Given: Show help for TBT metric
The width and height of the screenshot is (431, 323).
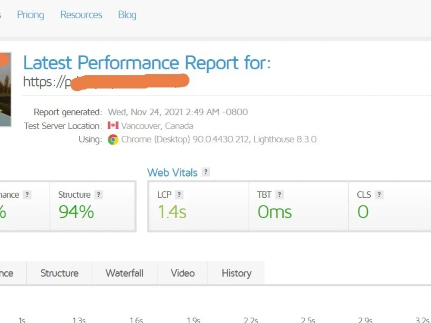Looking at the screenshot, I should pyautogui.click(x=279, y=195).
